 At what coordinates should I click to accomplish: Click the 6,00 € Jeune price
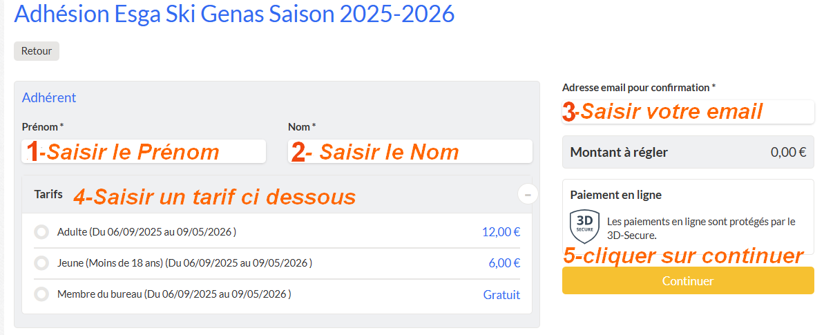[504, 263]
